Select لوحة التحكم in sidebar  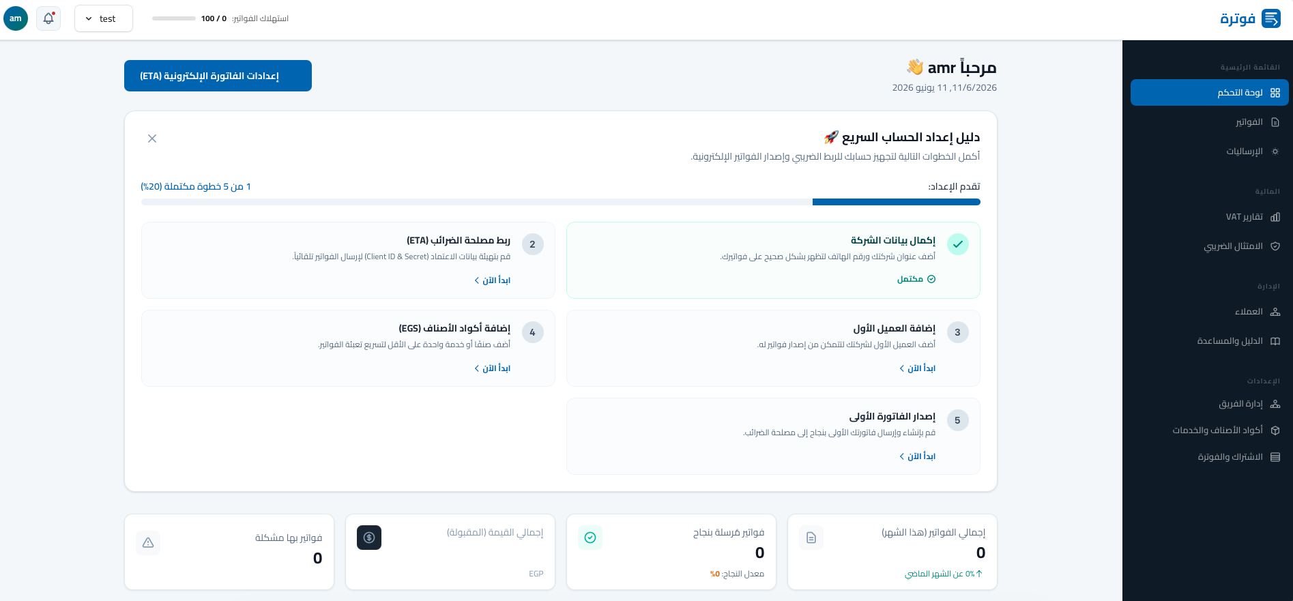click(1209, 93)
